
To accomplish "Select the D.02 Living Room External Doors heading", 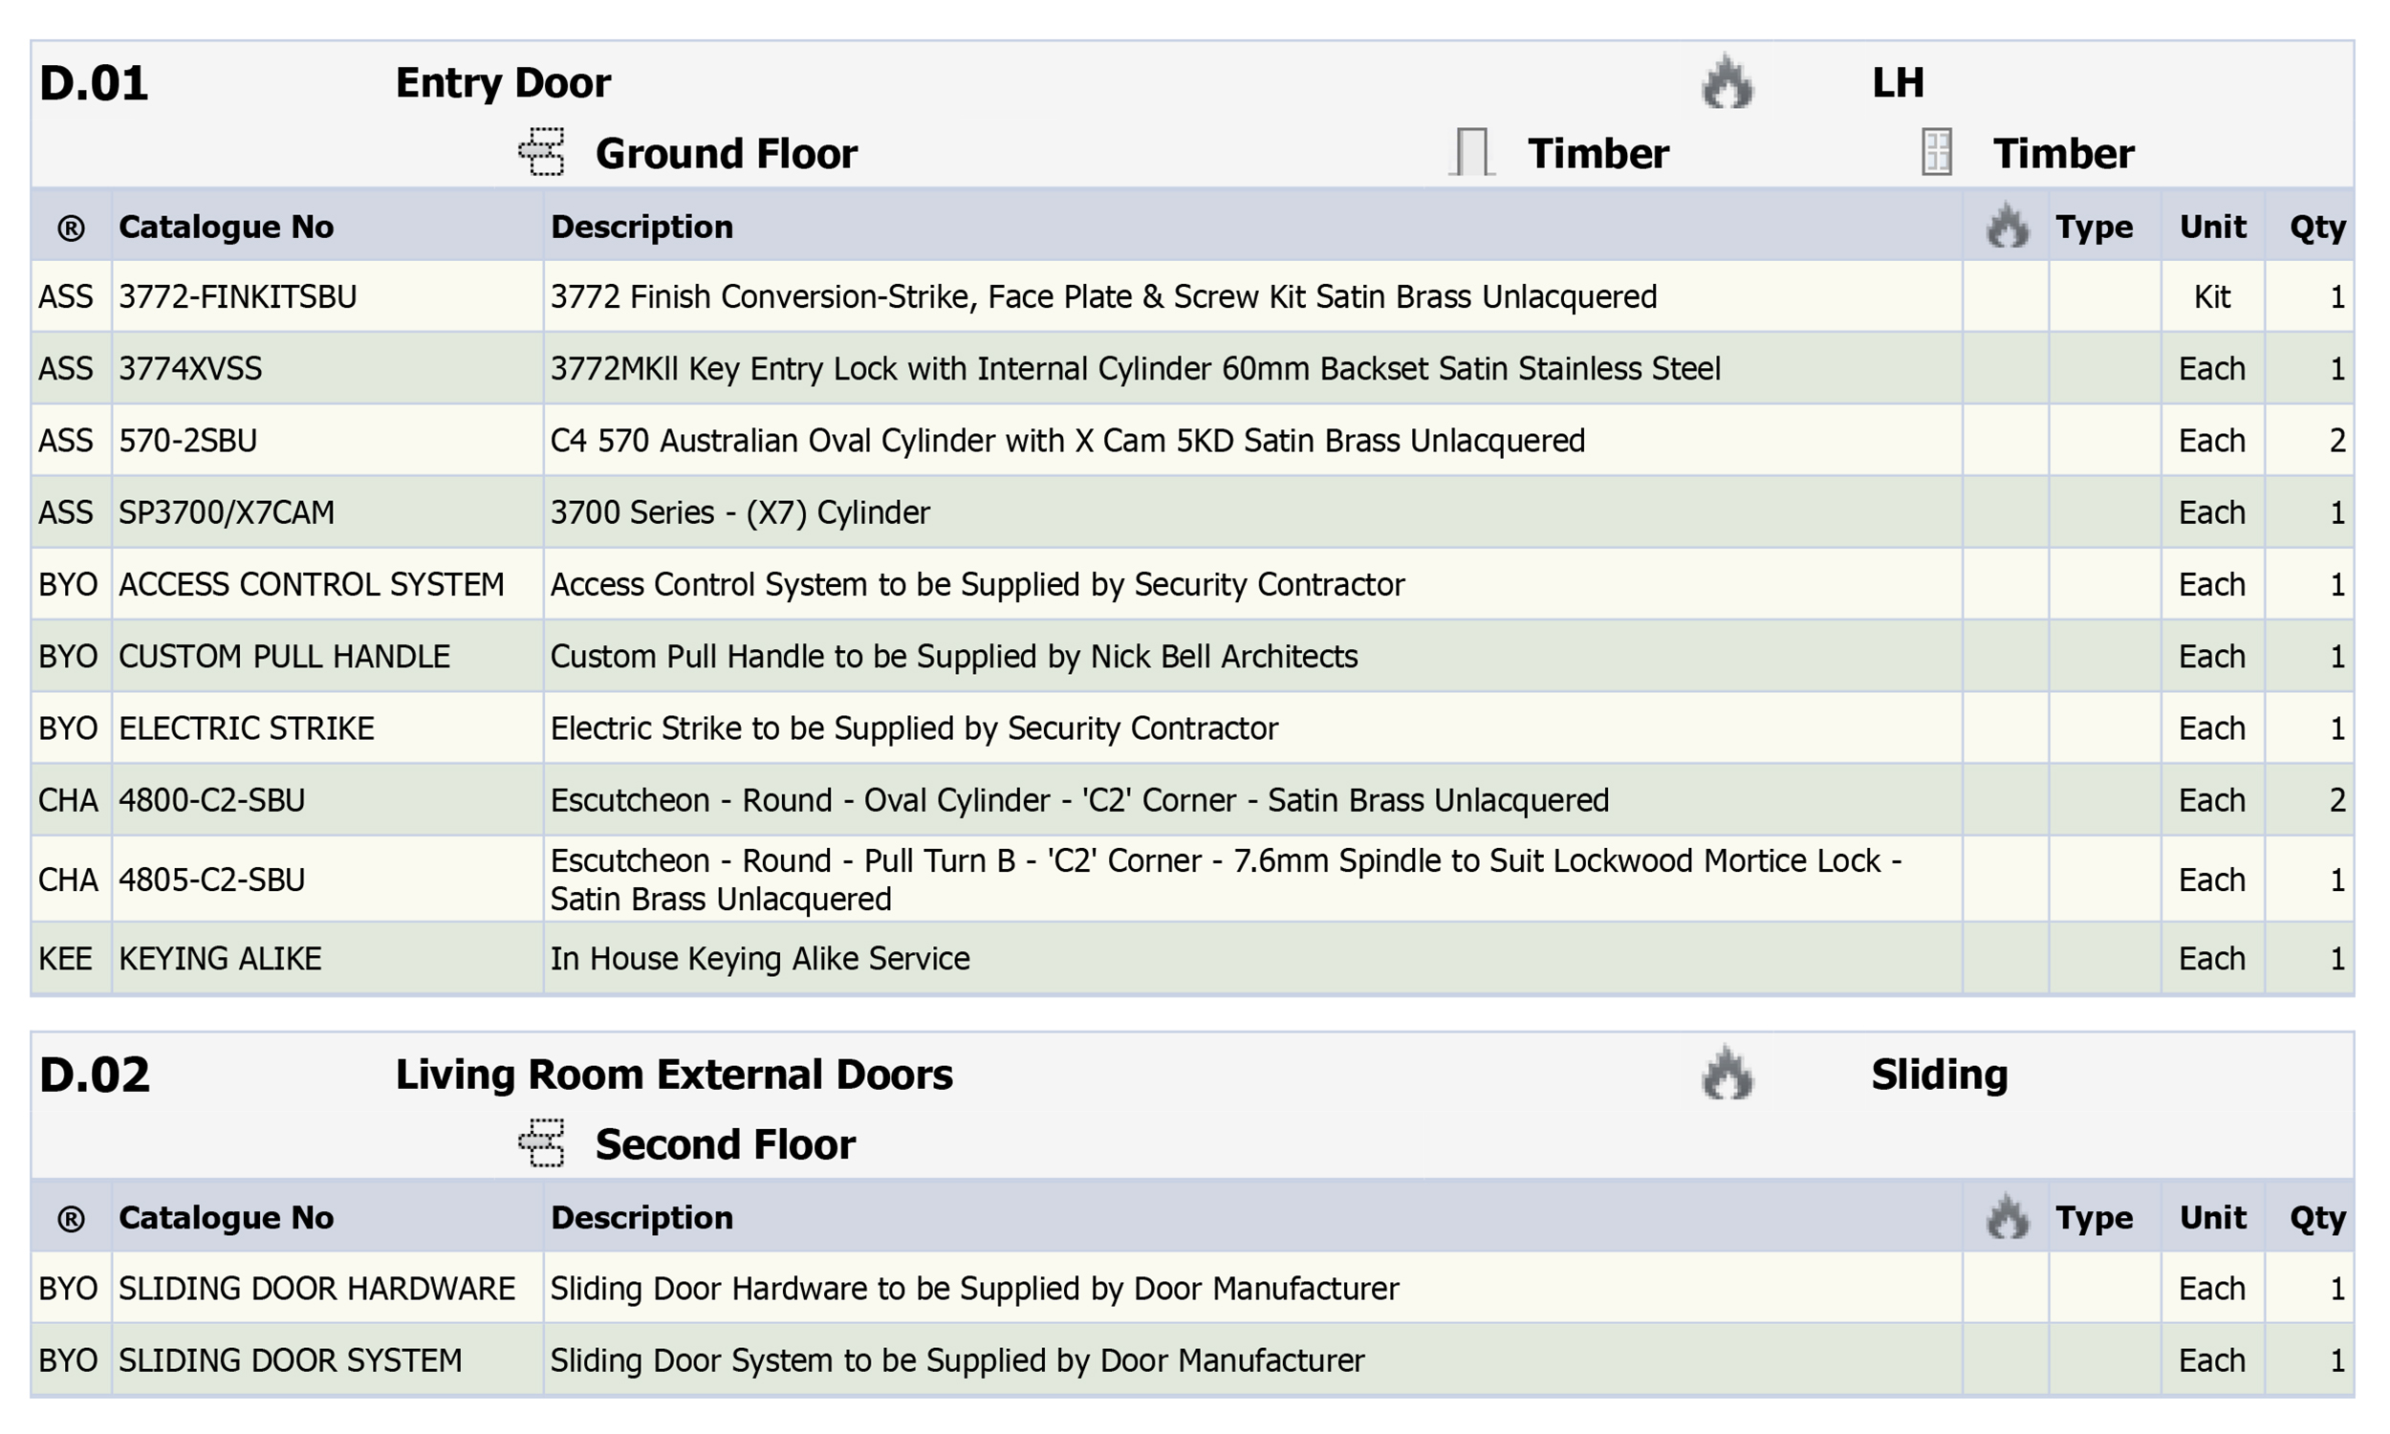I will (495, 1075).
